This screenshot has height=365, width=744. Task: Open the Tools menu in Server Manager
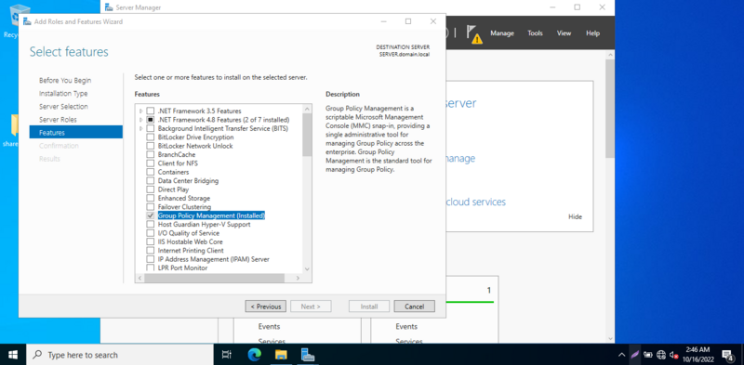click(x=536, y=33)
